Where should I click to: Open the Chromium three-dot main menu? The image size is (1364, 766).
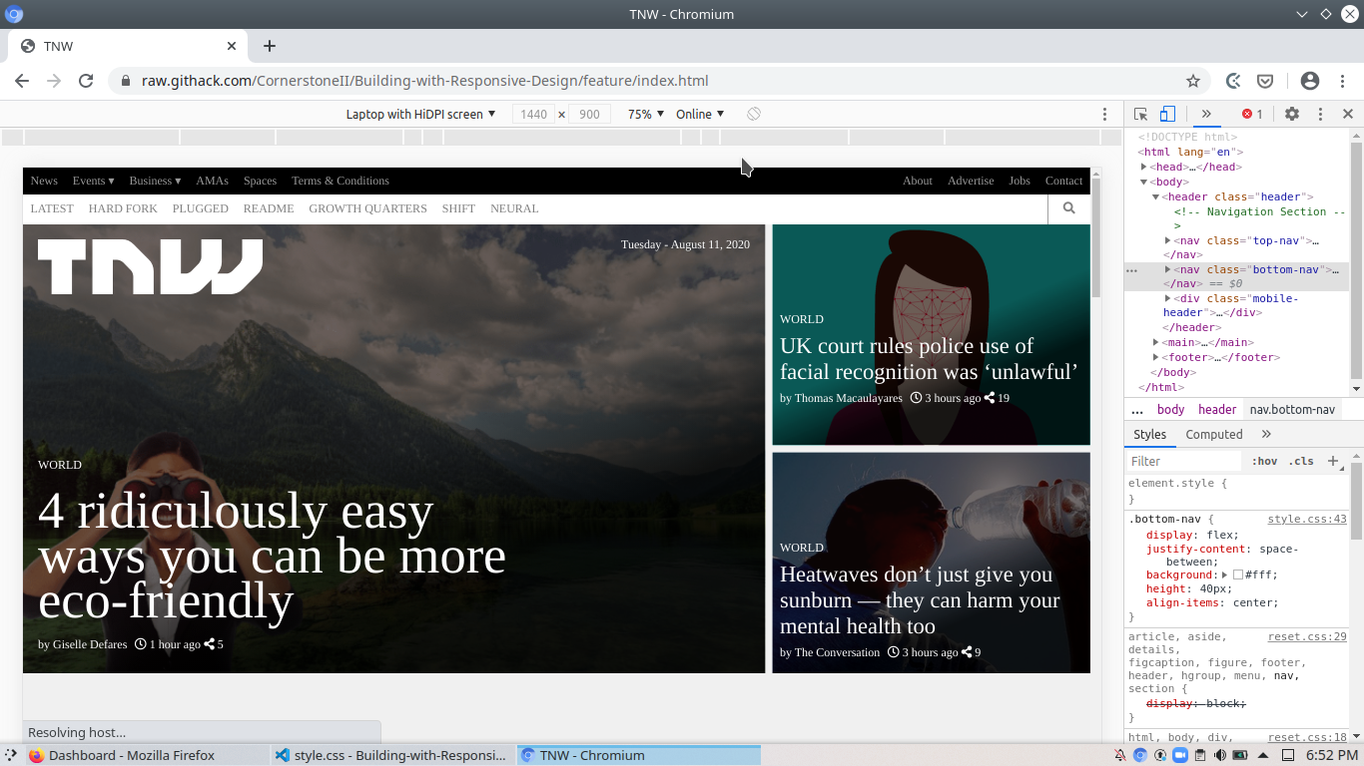(x=1342, y=81)
